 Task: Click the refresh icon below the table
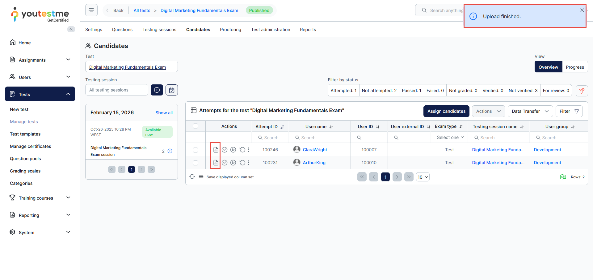point(192,177)
